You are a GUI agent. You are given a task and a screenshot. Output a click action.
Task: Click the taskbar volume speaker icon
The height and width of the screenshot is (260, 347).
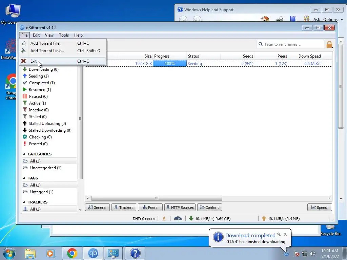[x=313, y=254]
